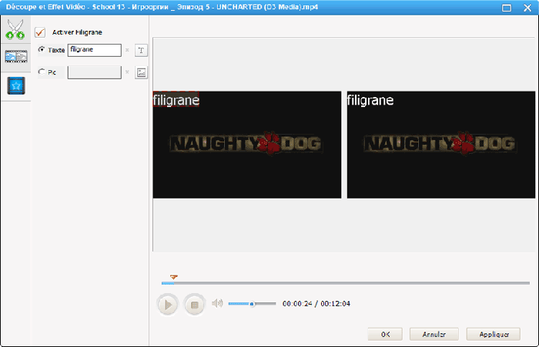The height and width of the screenshot is (347, 539).
Task: Click the watermark text field containing filigrane
Action: click(x=95, y=50)
